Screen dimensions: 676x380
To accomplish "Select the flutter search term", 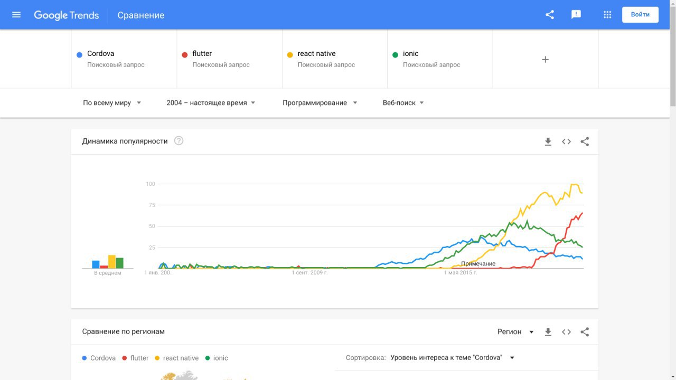I will [x=229, y=59].
